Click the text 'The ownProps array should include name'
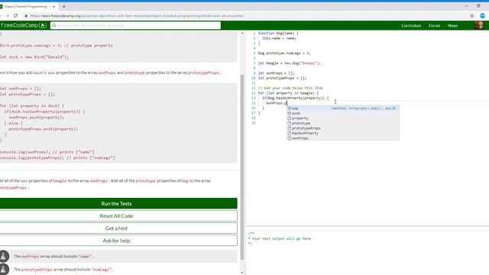 point(53,257)
